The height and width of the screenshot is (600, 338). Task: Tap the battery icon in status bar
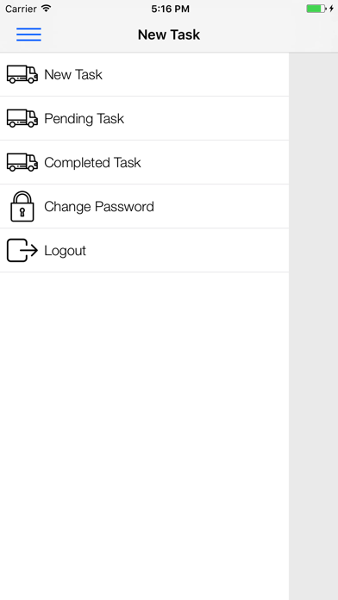pos(316,9)
